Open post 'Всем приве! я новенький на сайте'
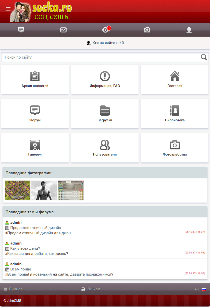Image resolution: width=210 pixels, height=307 pixels. [60, 275]
